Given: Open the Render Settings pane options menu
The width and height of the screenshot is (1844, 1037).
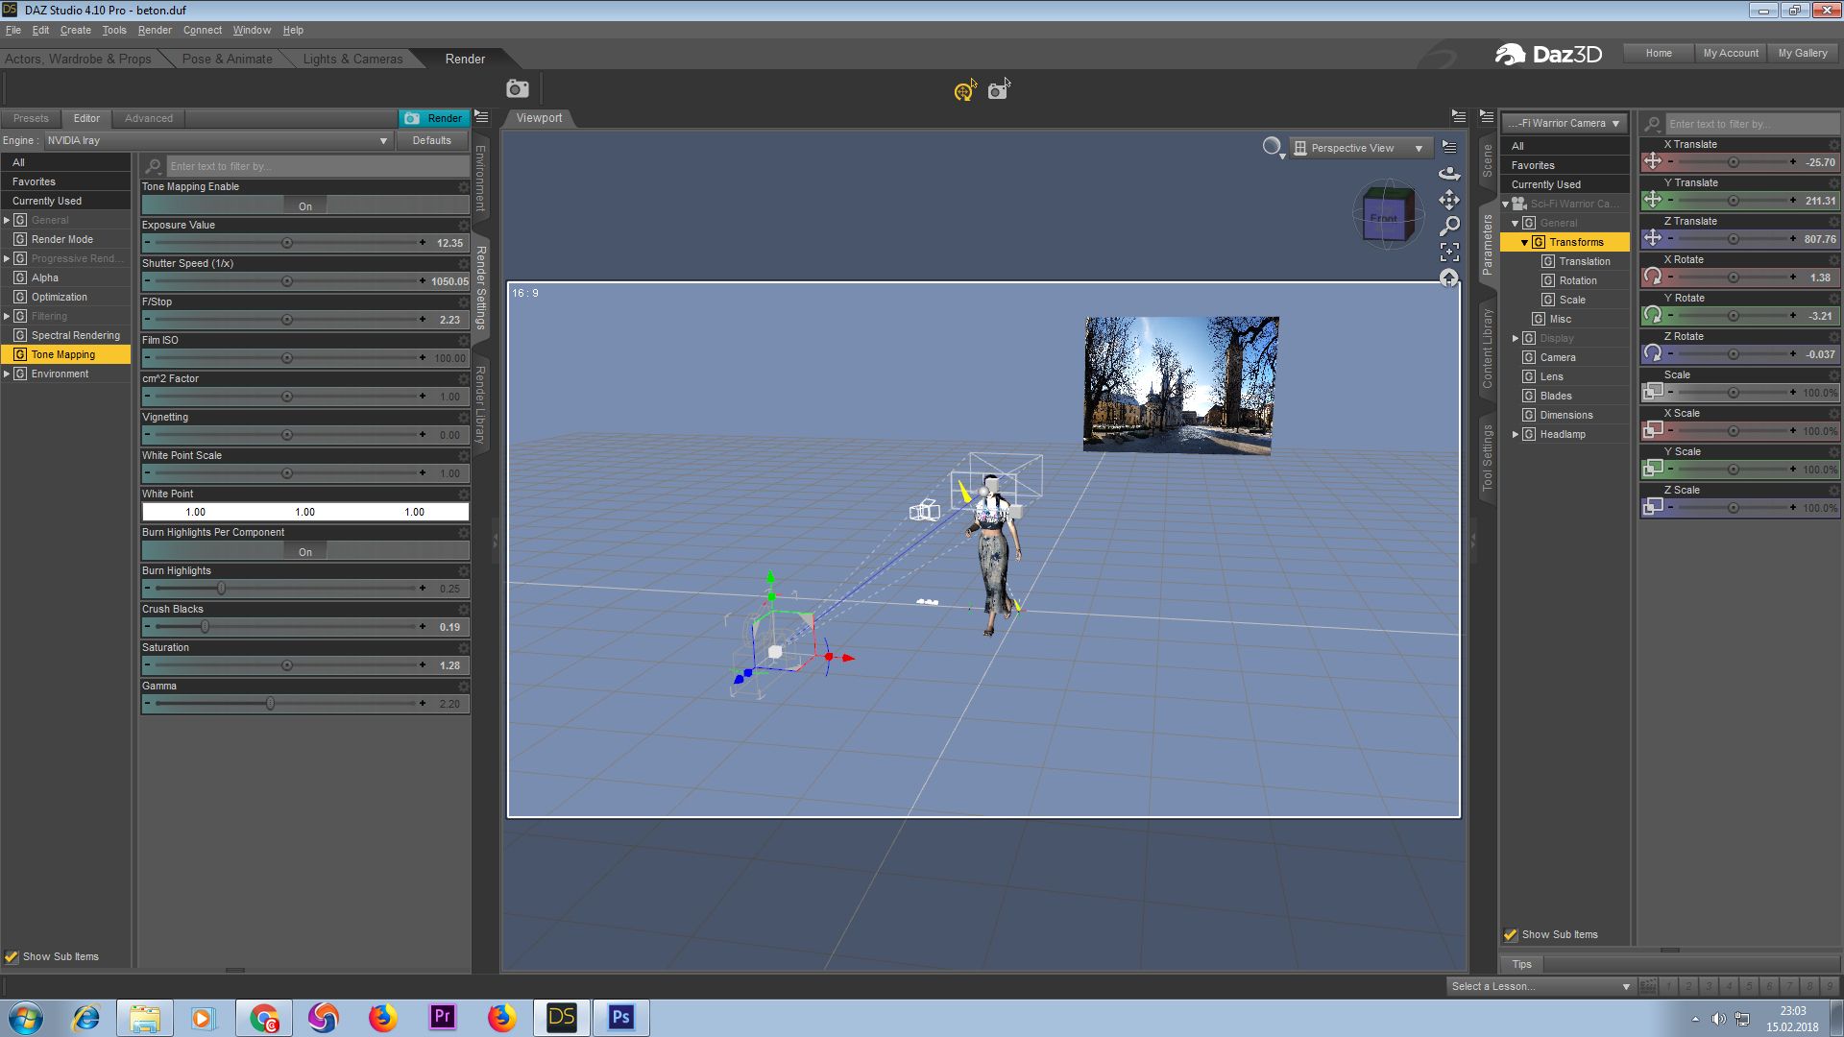Looking at the screenshot, I should tap(482, 117).
